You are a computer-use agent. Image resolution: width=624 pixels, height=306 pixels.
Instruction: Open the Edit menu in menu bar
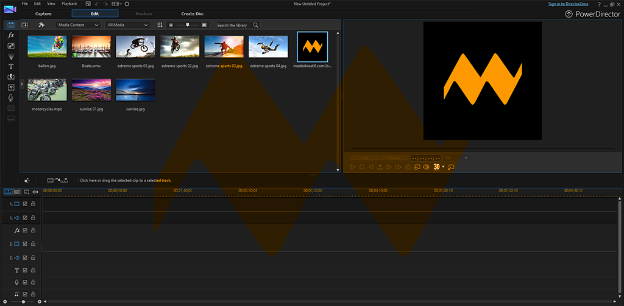[x=37, y=4]
